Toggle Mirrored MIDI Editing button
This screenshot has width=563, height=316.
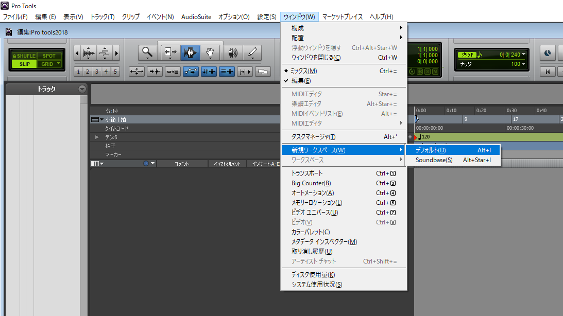[173, 72]
